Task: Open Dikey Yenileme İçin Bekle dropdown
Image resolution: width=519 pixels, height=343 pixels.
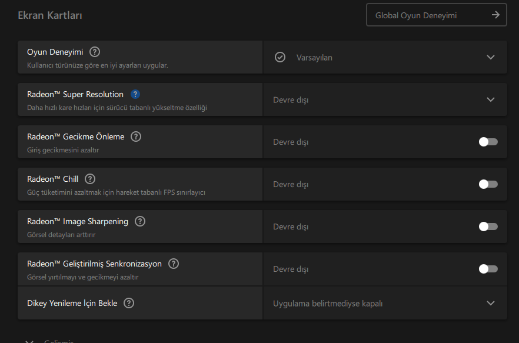Action: pyautogui.click(x=491, y=303)
